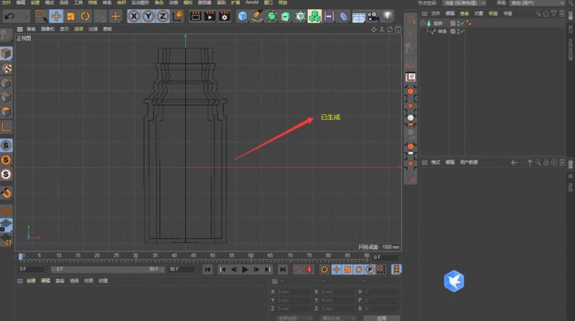Select the 样条 spline object
Image resolution: width=575 pixels, height=321 pixels.
(x=443, y=31)
